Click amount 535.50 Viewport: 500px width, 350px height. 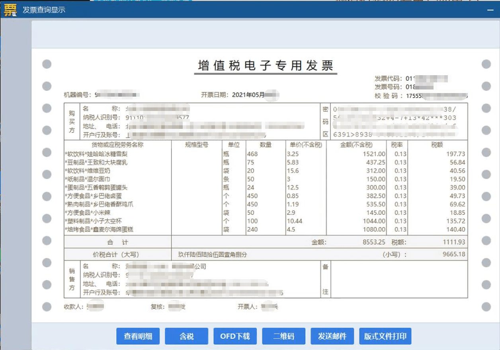tap(376, 204)
